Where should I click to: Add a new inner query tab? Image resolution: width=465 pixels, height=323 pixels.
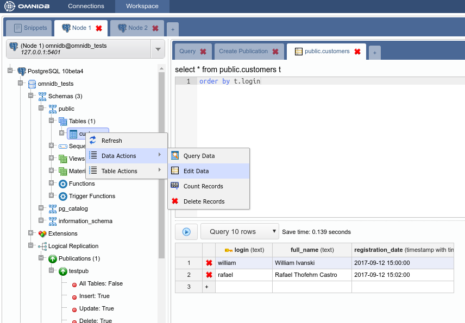click(x=375, y=53)
